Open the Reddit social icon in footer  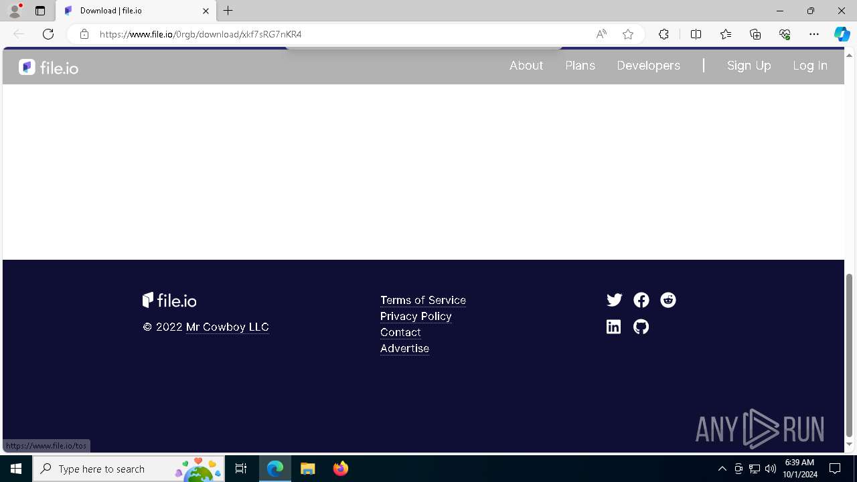(668, 300)
